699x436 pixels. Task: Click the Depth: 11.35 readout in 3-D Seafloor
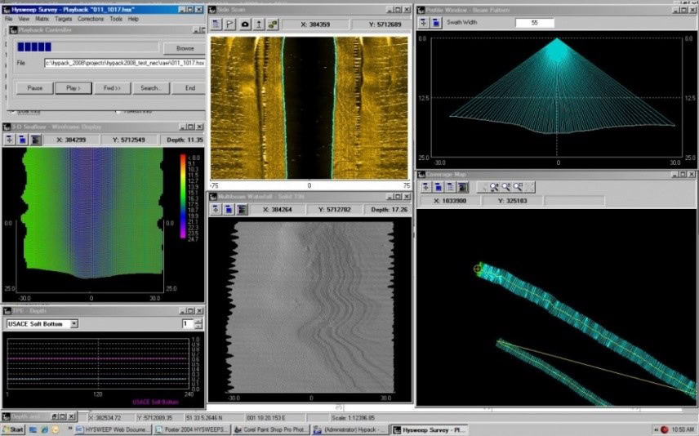tap(185, 140)
